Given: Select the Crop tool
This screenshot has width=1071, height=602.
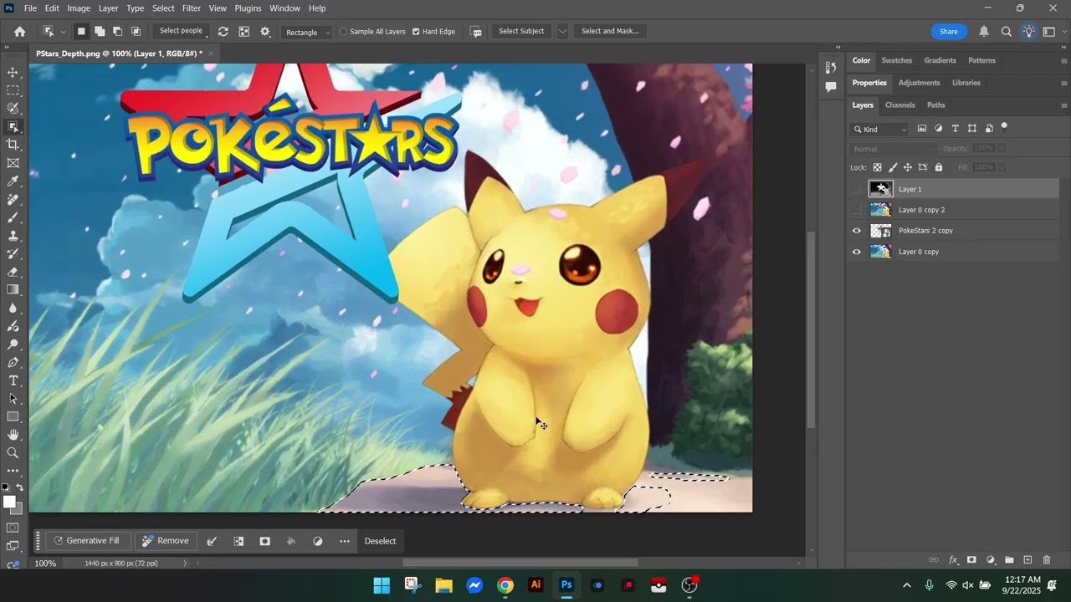Looking at the screenshot, I should 13,145.
